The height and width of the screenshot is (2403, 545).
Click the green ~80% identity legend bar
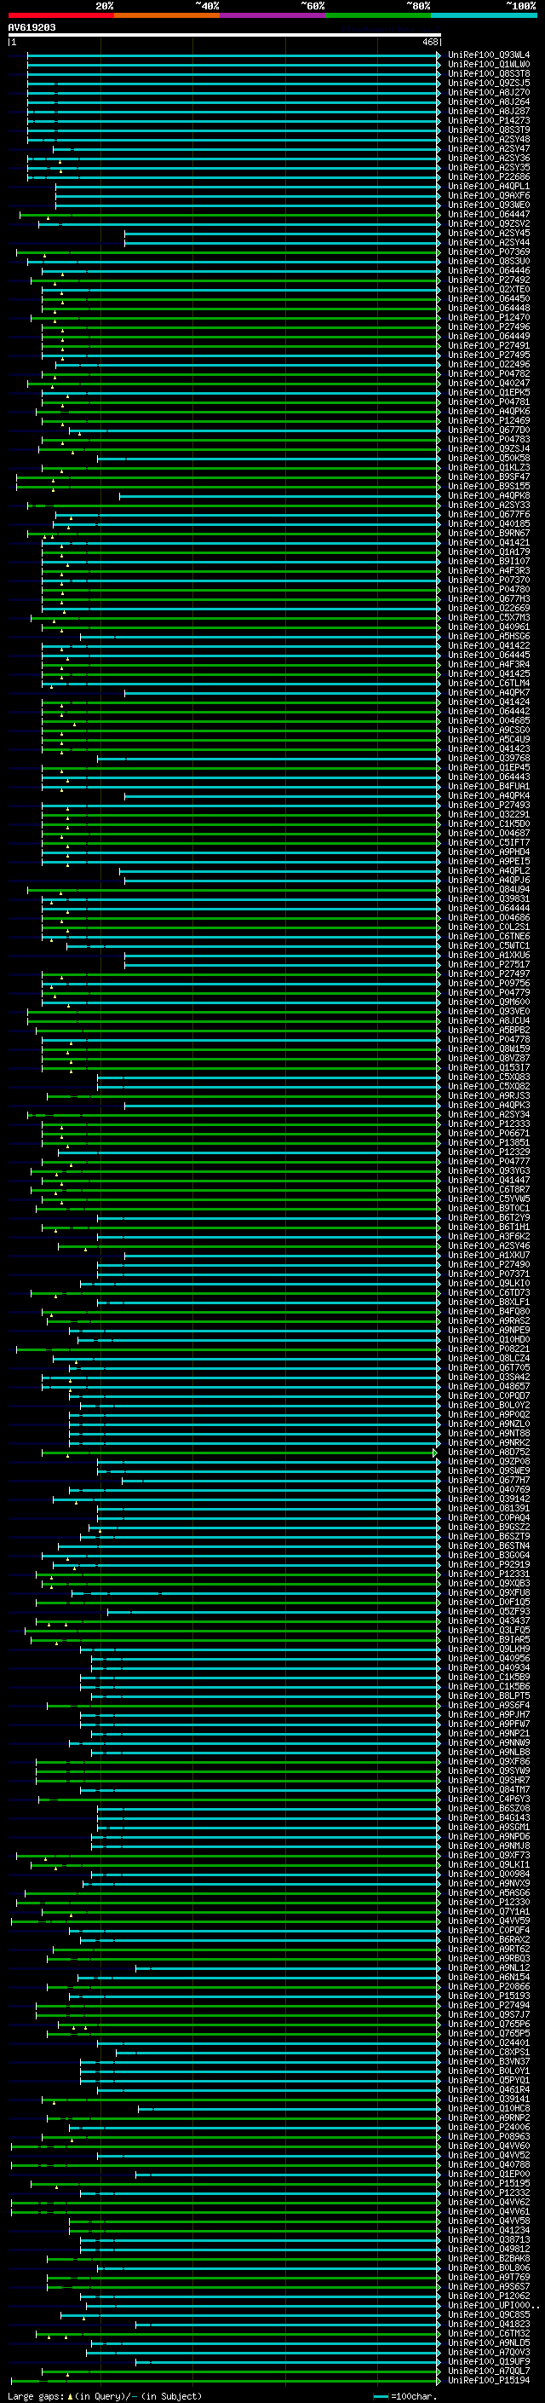(x=378, y=15)
